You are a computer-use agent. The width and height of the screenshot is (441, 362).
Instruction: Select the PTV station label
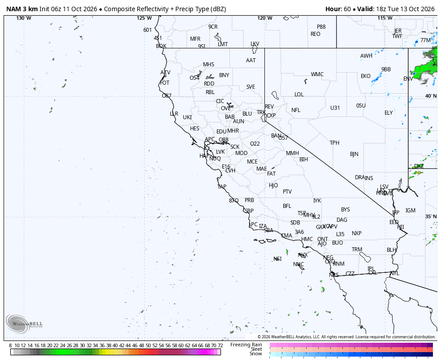coord(287,192)
